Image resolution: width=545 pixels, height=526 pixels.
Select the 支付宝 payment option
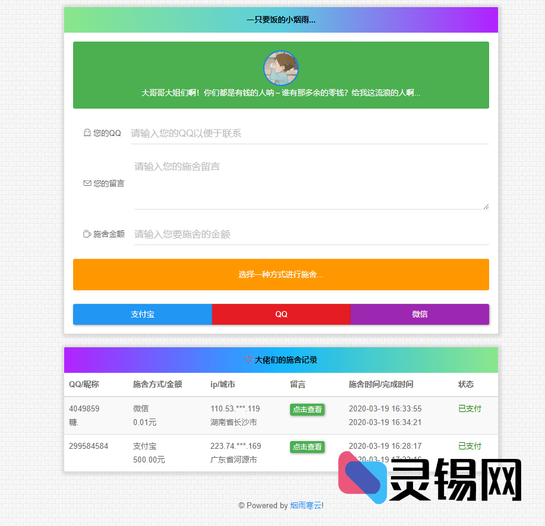coord(142,314)
